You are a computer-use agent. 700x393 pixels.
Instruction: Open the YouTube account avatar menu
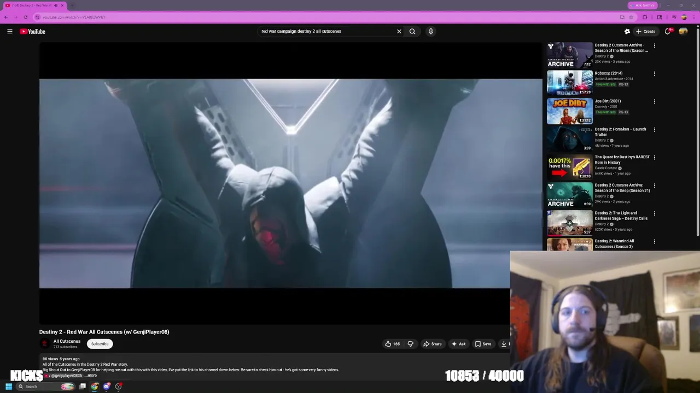click(x=683, y=32)
